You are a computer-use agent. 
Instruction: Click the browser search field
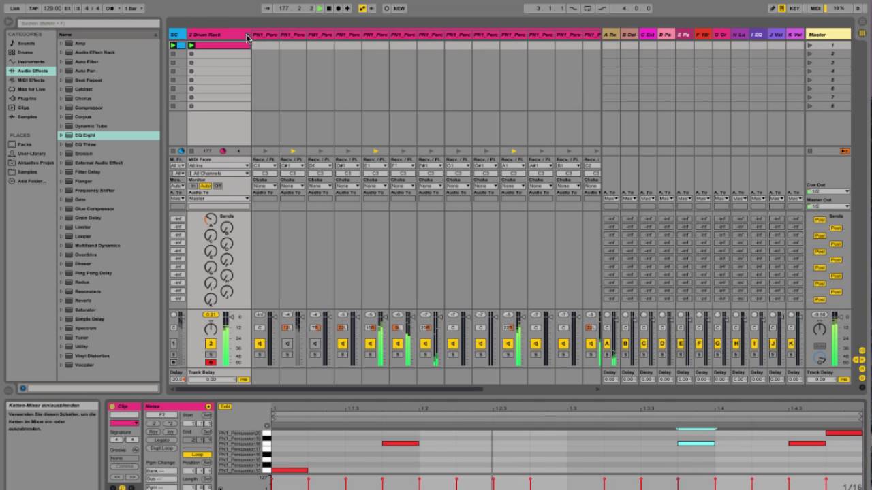89,23
